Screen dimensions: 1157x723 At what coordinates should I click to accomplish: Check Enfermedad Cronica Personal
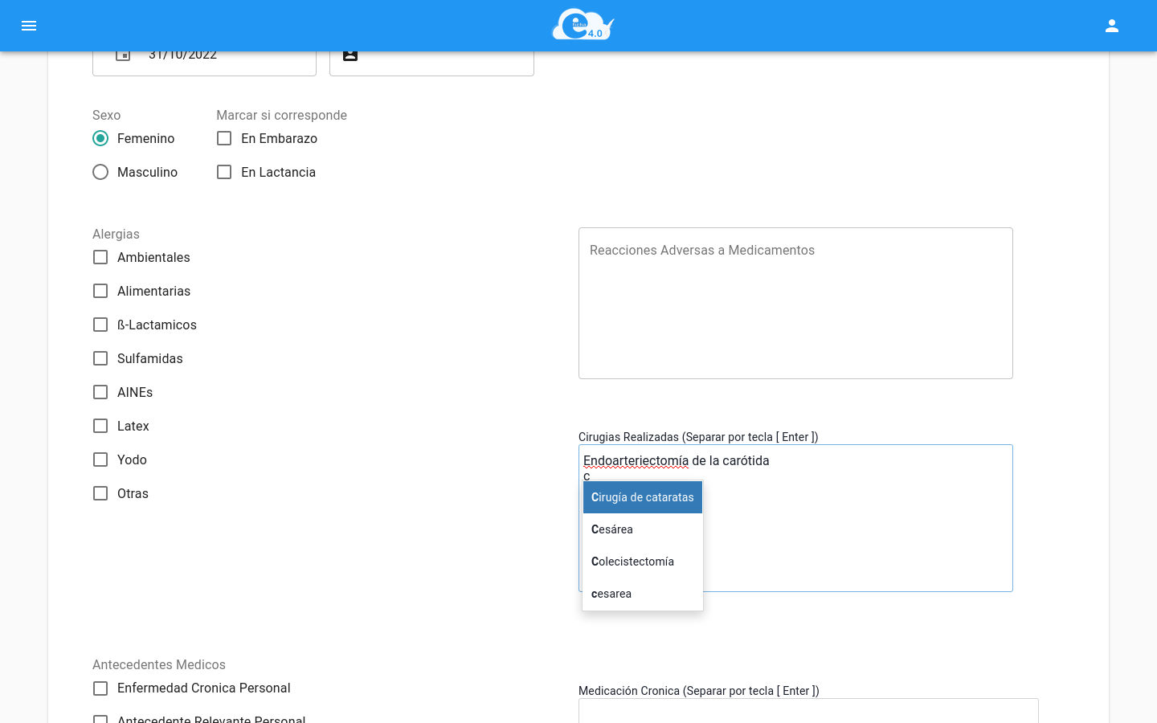click(x=100, y=688)
